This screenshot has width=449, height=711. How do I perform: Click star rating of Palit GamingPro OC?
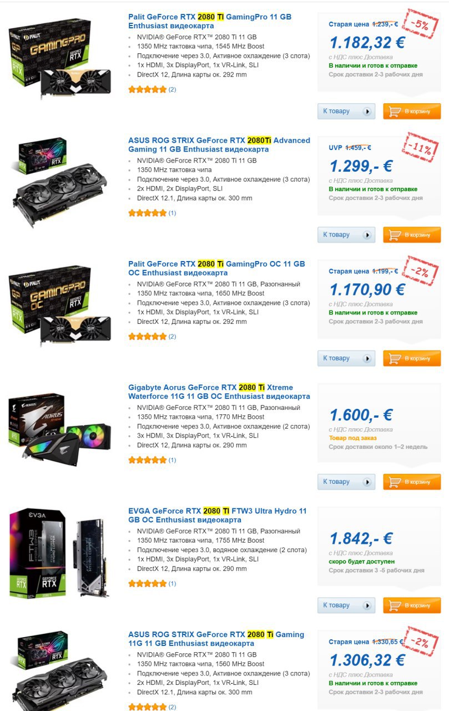click(147, 337)
